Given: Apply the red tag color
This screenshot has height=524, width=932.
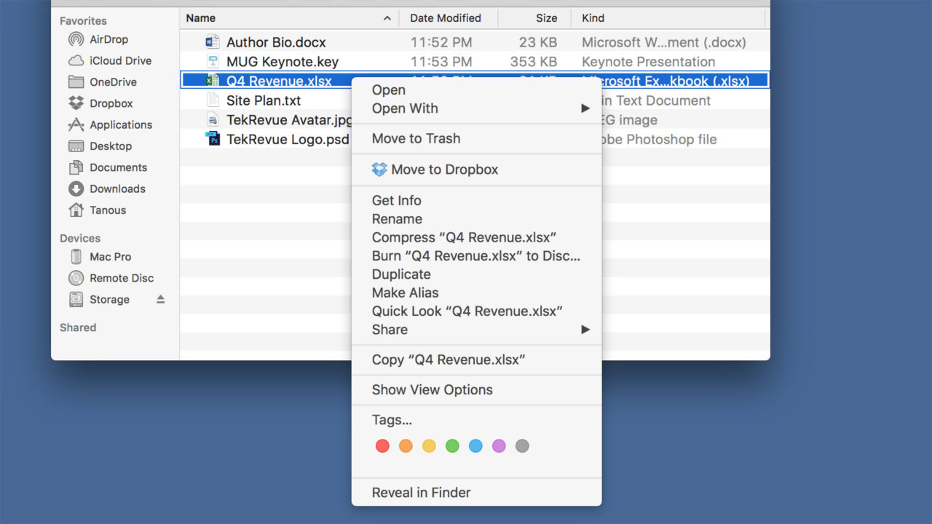Looking at the screenshot, I should 382,446.
